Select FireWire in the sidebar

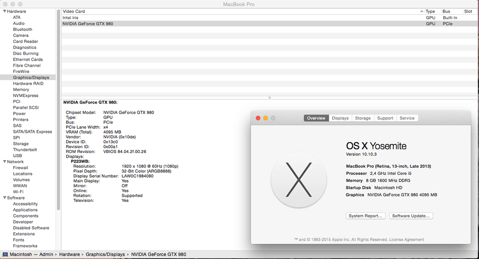(21, 72)
